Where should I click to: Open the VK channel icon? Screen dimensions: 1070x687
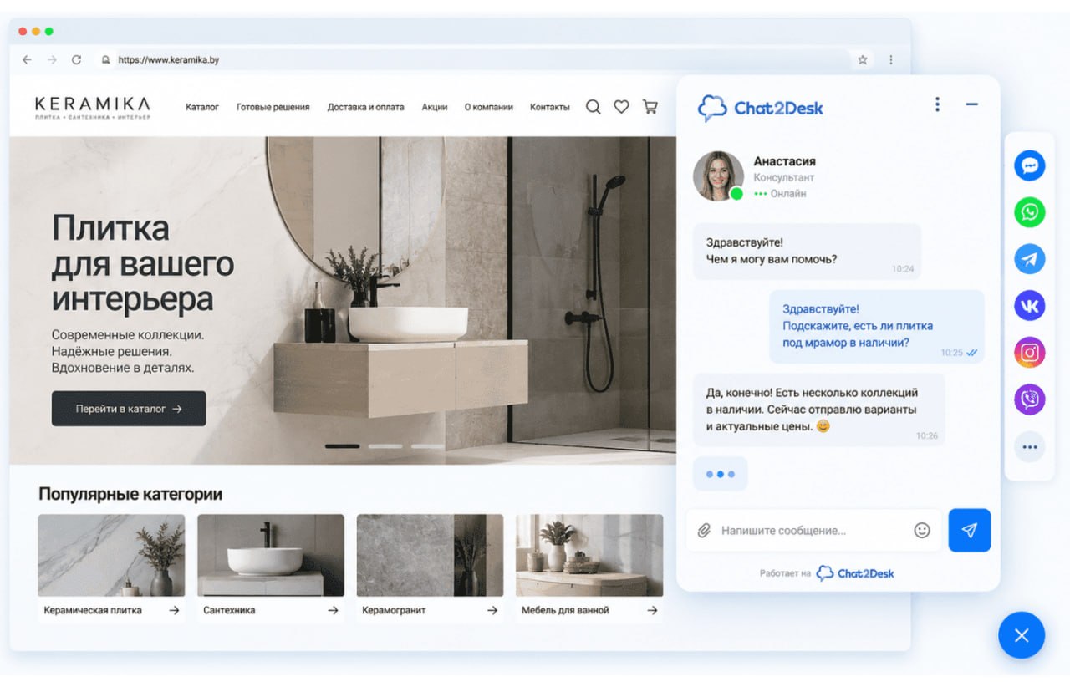tap(1029, 306)
